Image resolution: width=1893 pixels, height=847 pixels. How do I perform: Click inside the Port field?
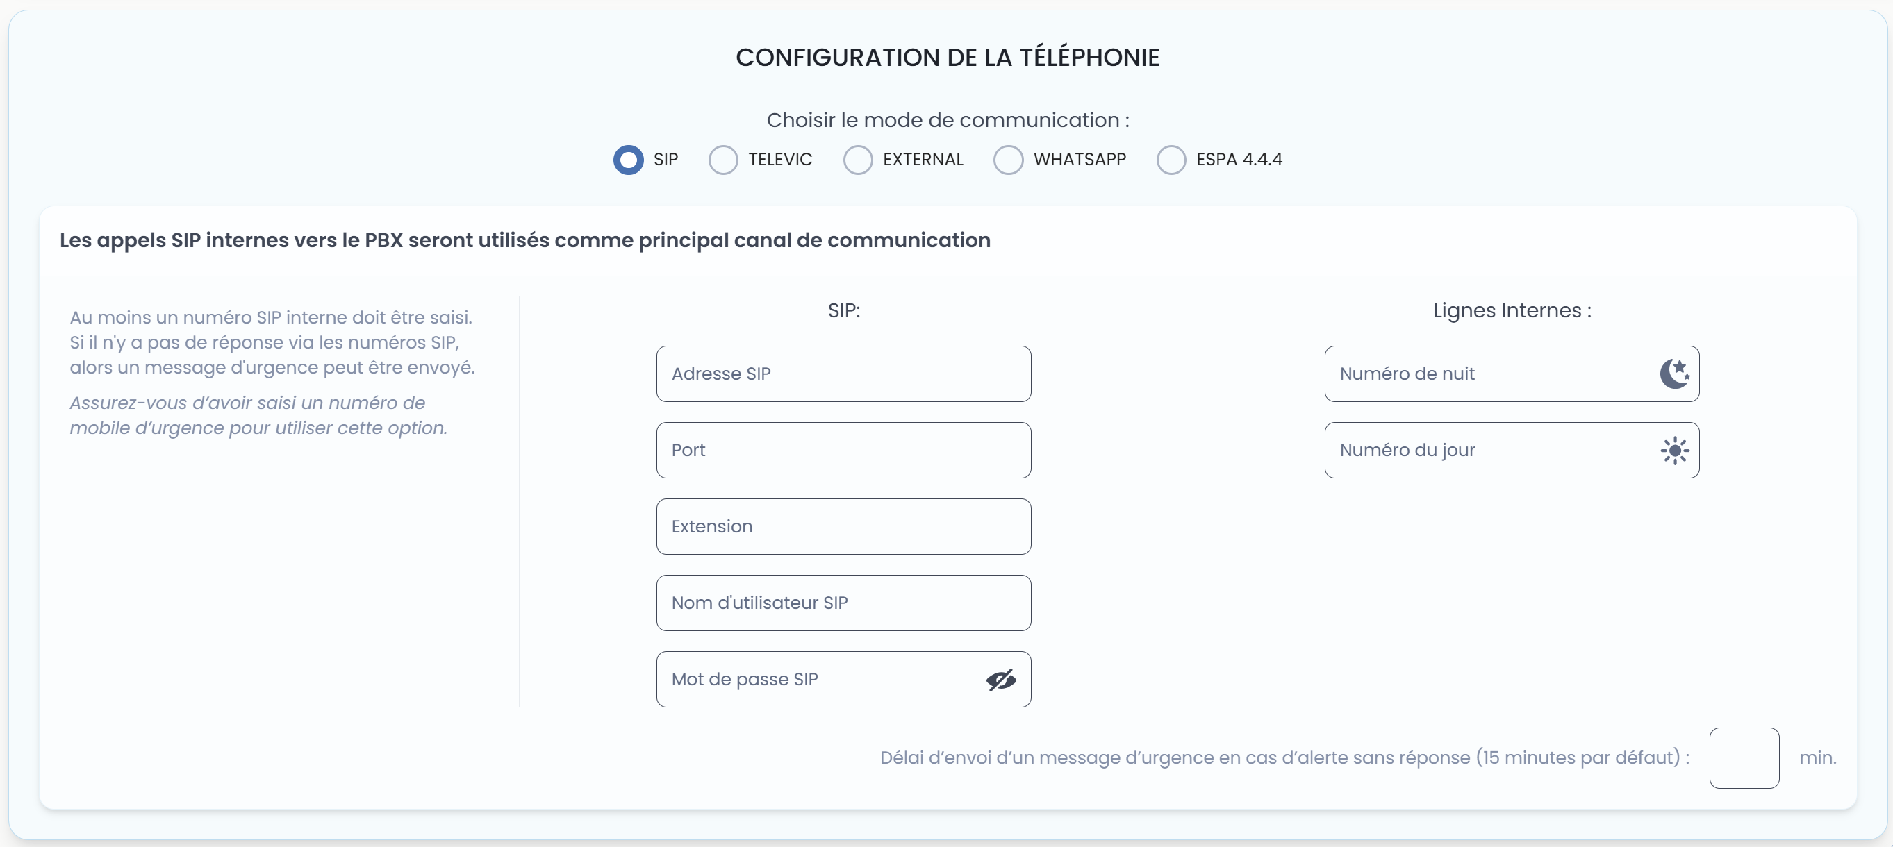click(x=843, y=451)
